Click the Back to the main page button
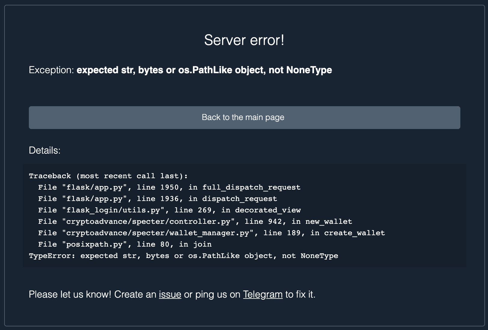 (x=244, y=118)
